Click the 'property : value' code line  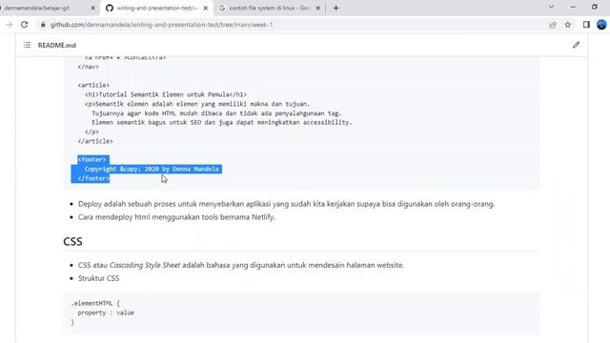pos(106,313)
